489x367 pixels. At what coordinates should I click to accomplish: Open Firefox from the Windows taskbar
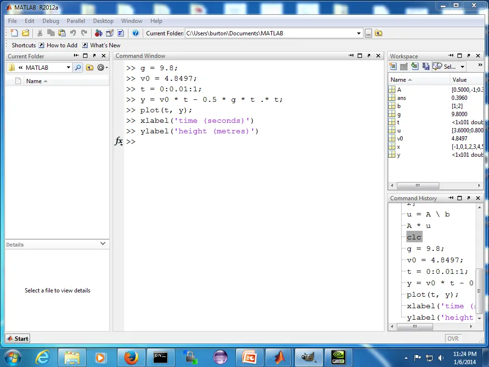[x=131, y=357]
